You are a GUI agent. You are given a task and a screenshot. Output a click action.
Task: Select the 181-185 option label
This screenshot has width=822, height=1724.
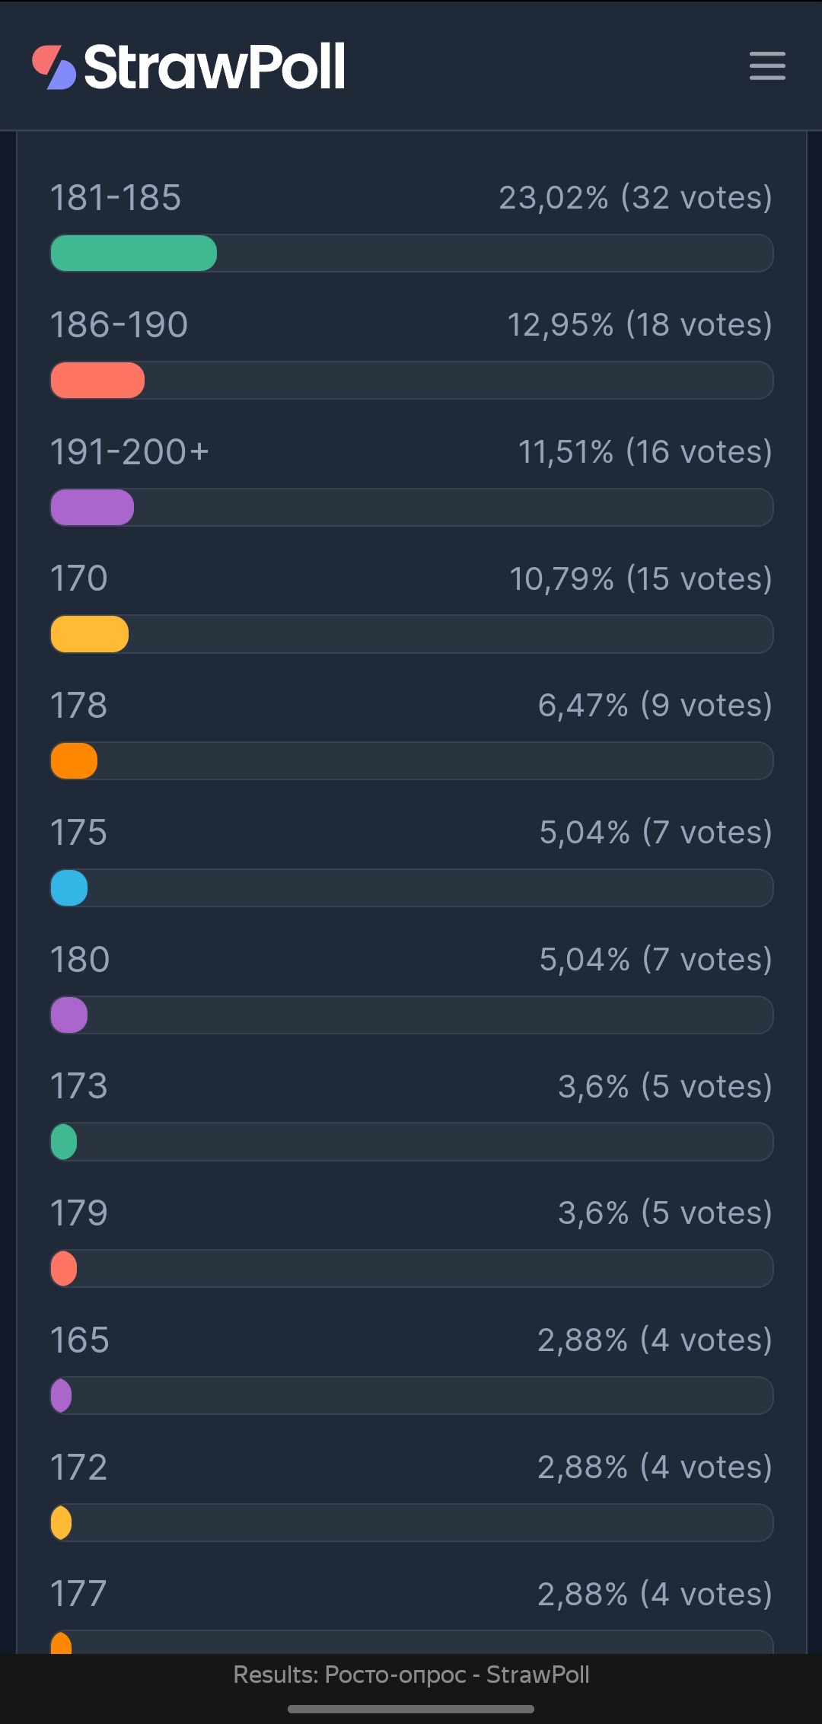[x=116, y=198]
